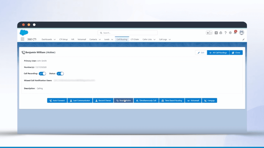Choose the Voicemail routing button

(x=193, y=101)
